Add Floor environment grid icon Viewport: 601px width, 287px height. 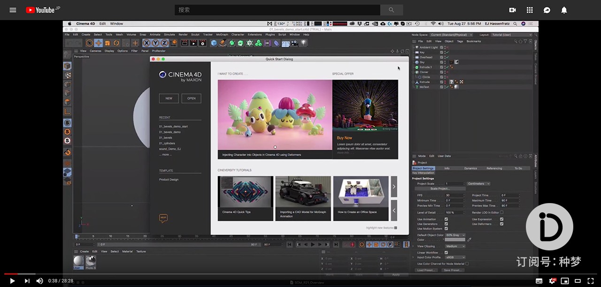[x=285, y=43]
